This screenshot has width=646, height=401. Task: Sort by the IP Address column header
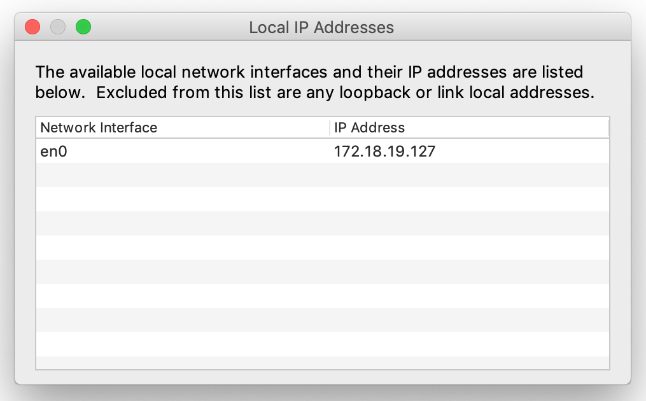[x=369, y=127]
